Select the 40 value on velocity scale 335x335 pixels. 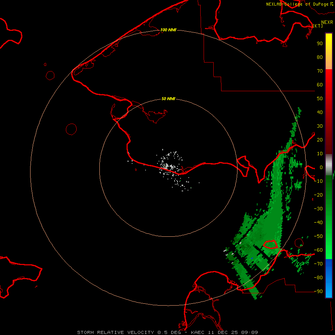(320, 112)
